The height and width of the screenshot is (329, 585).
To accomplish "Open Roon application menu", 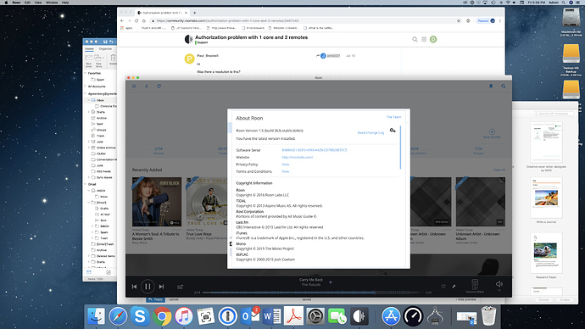I will coord(16,3).
